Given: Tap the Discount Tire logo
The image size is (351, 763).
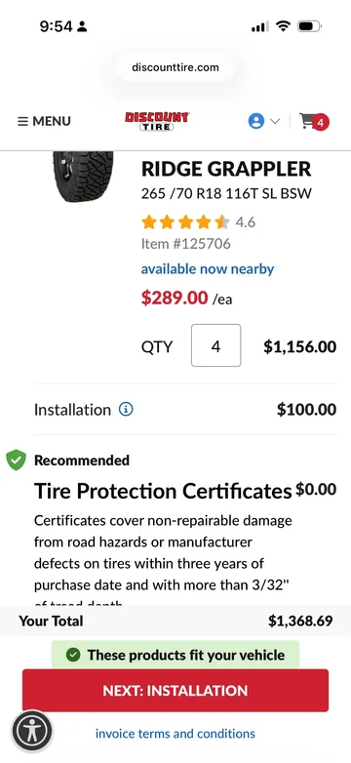Looking at the screenshot, I should pyautogui.click(x=157, y=121).
